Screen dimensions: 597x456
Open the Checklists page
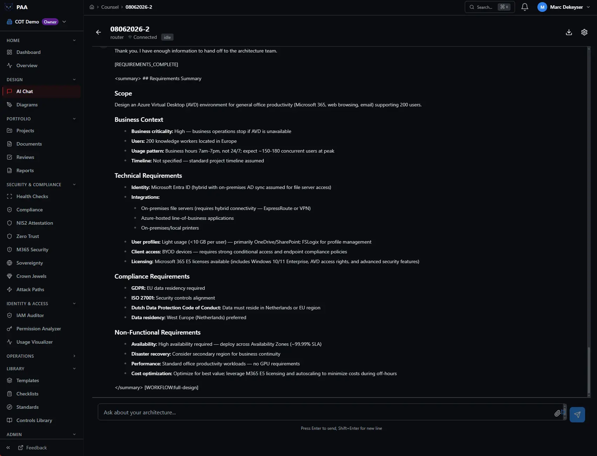pos(42,394)
